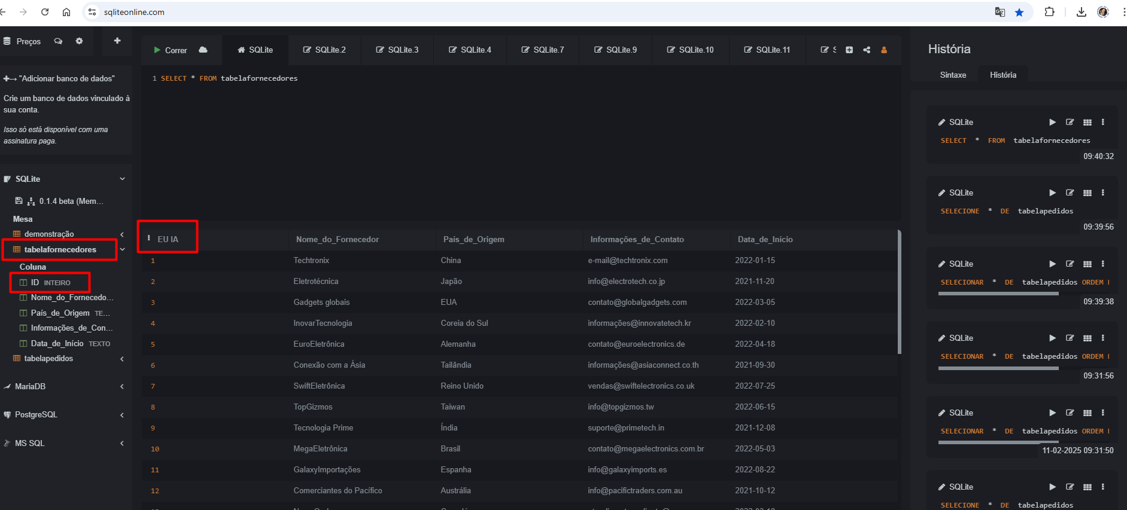Collapse the SQLite database section chevron

pyautogui.click(x=122, y=179)
